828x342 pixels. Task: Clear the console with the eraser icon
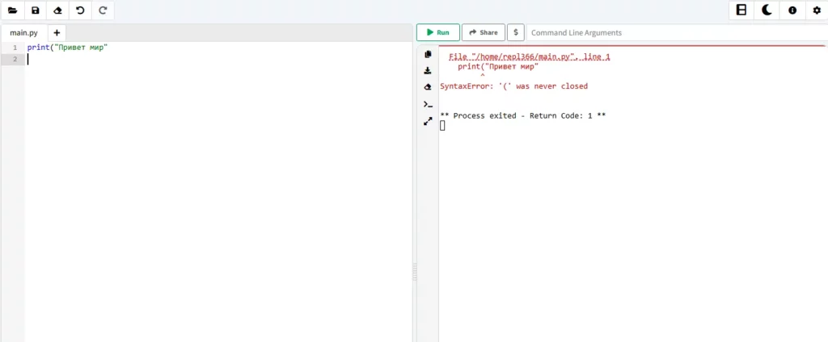(428, 87)
